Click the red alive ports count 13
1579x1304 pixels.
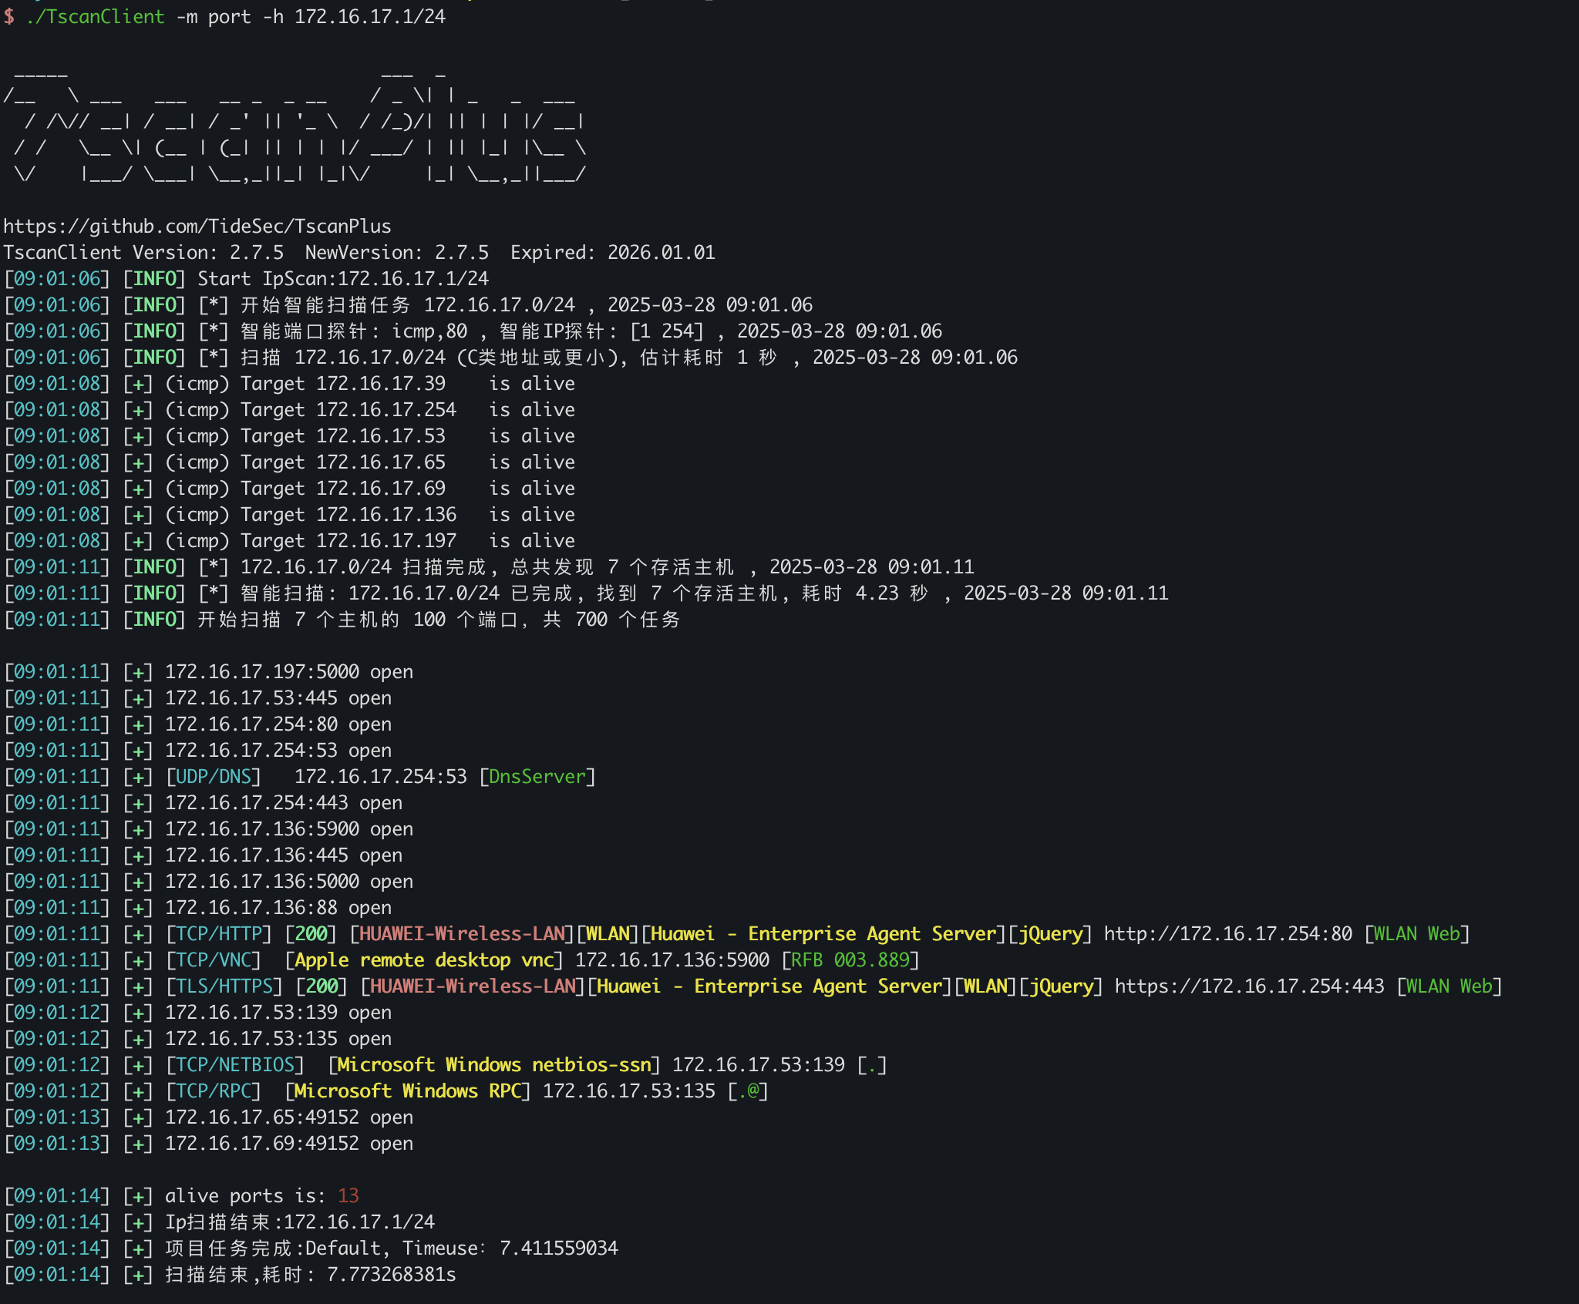click(x=348, y=1196)
